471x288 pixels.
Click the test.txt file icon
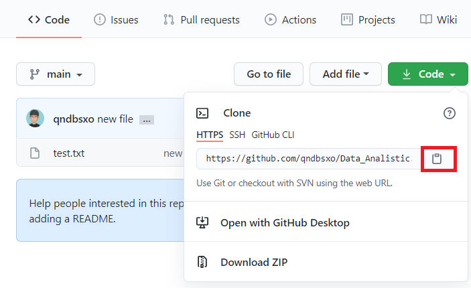tap(35, 153)
